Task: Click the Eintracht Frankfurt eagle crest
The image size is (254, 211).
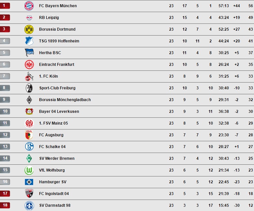Action: [x=29, y=65]
